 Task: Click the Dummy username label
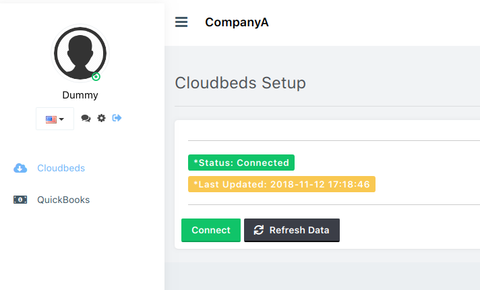(80, 95)
